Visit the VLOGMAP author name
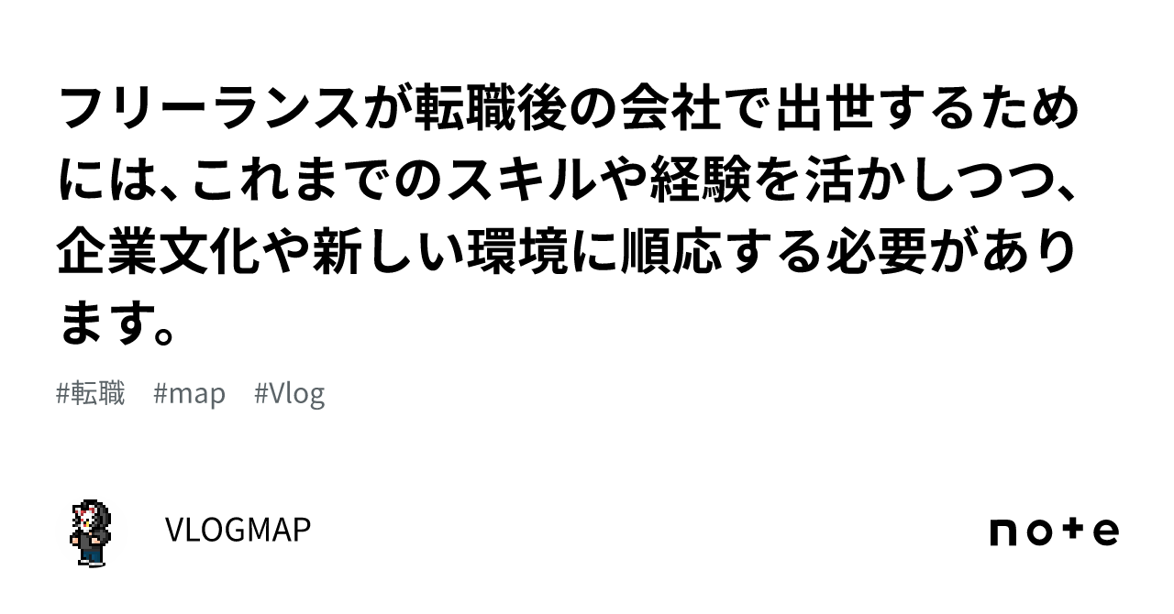 point(238,530)
